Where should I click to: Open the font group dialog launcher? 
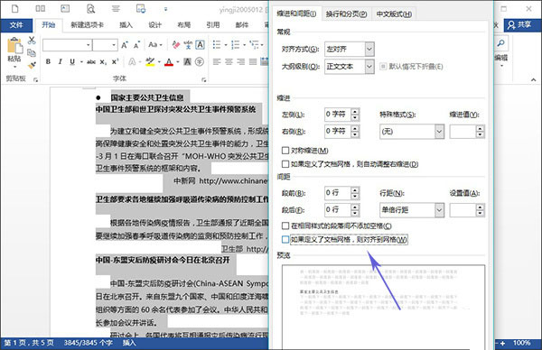[203, 80]
